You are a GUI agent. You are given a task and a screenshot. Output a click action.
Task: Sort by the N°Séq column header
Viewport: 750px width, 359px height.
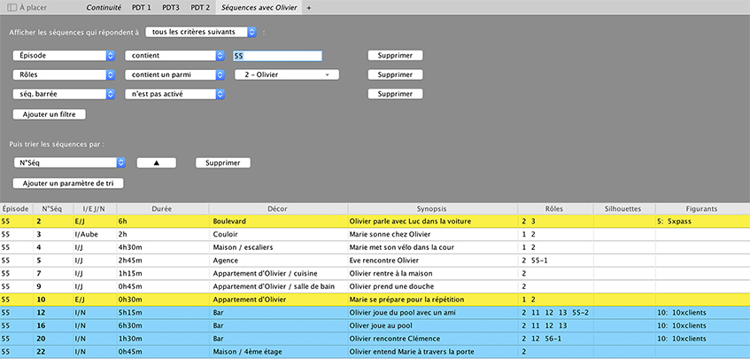52,208
